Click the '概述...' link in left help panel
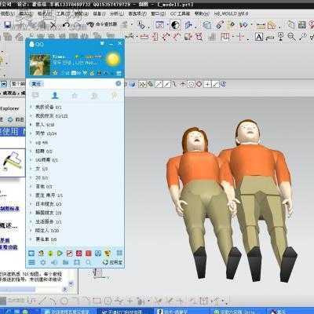This screenshot has width=314, height=314. pos(9,225)
